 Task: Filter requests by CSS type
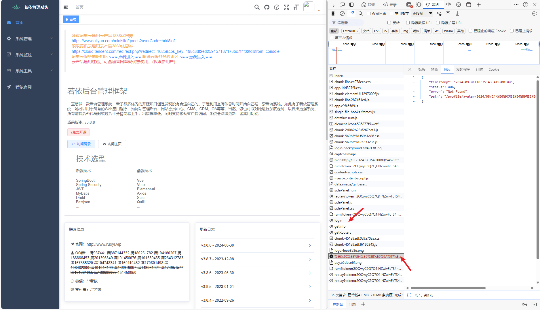pyautogui.click(x=377, y=31)
